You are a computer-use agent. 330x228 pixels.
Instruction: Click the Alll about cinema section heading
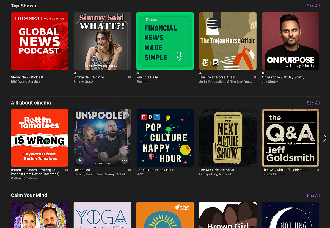click(x=31, y=103)
